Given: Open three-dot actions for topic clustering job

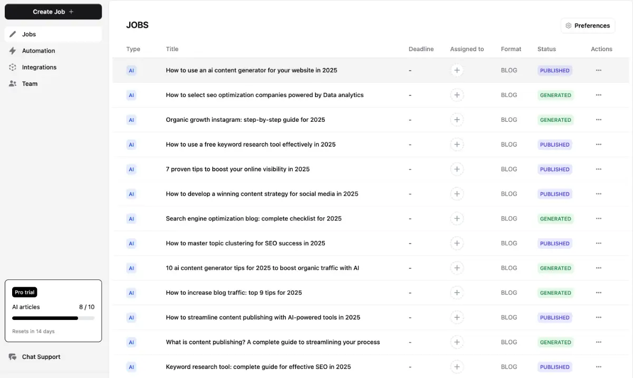Looking at the screenshot, I should [598, 244].
